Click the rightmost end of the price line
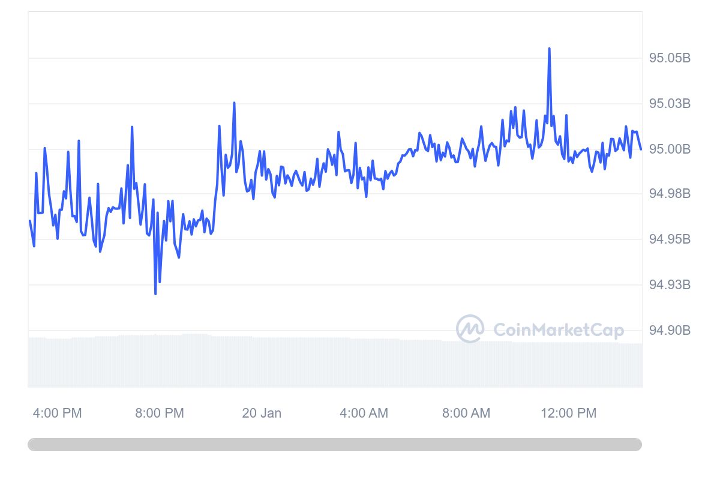Image resolution: width=720 pixels, height=480 pixels. tap(641, 149)
